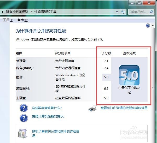Click the printer icon
The height and width of the screenshot is (143, 157).
tap(92, 108)
